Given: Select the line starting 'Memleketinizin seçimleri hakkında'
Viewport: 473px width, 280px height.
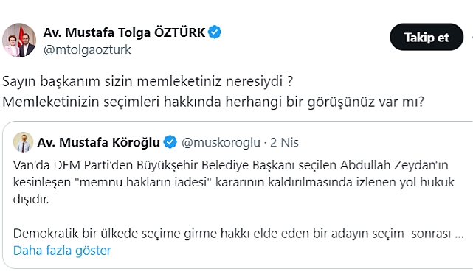Looking at the screenshot, I should tap(213, 102).
